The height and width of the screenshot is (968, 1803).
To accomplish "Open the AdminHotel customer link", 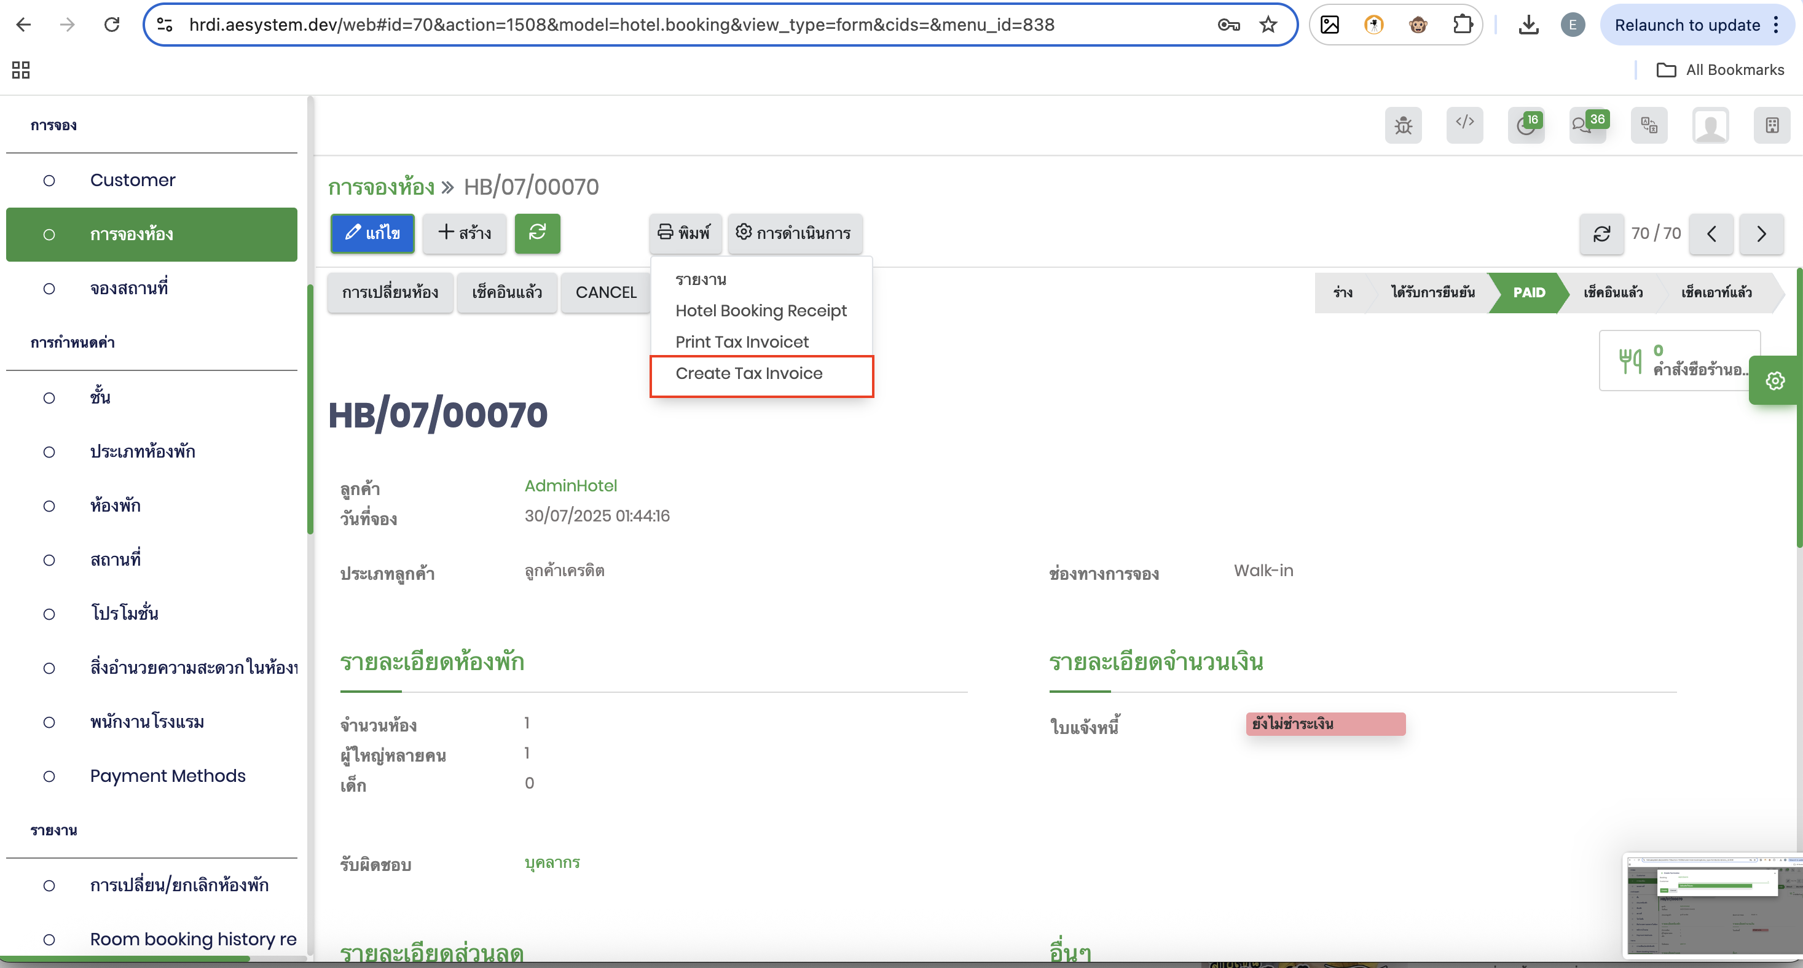I will point(570,485).
